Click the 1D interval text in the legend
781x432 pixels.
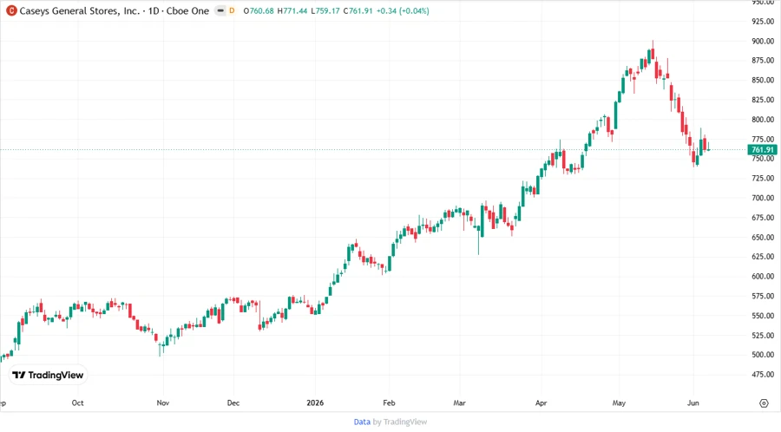154,11
